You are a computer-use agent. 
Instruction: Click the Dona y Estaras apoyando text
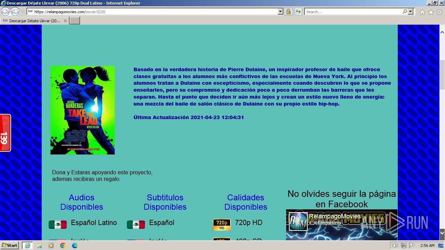(x=102, y=176)
